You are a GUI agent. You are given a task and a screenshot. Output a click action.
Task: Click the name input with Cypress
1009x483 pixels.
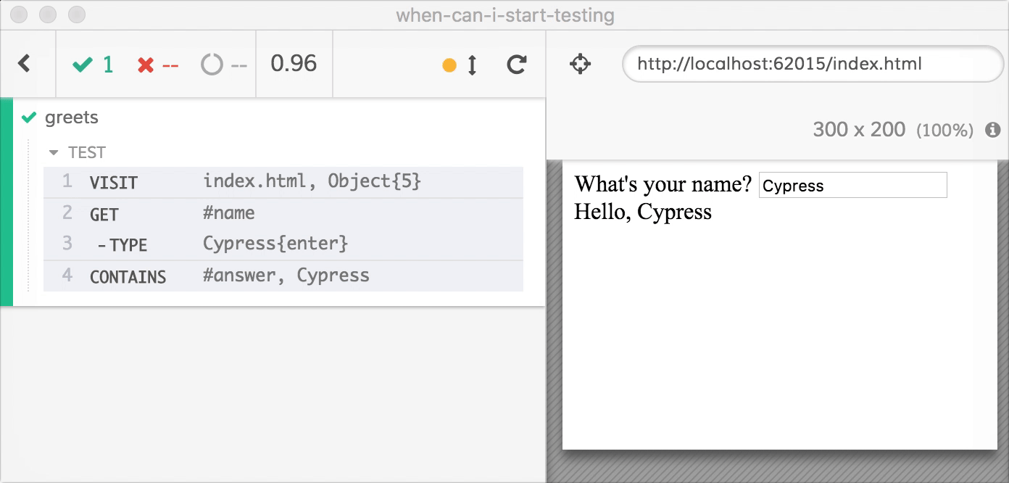pyautogui.click(x=852, y=185)
